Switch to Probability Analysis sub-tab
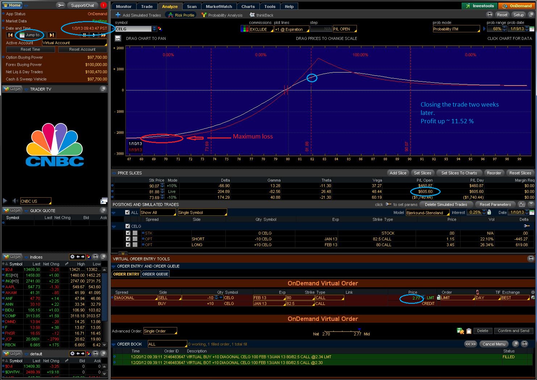The height and width of the screenshot is (380, 537). 222,15
